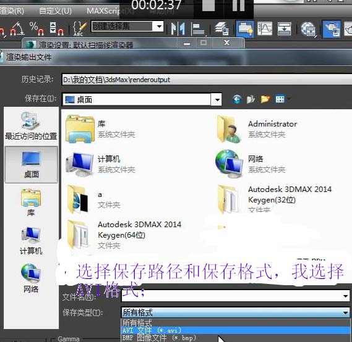Open the 渲染(R) menu
The image size is (352, 342).
(x=12, y=10)
